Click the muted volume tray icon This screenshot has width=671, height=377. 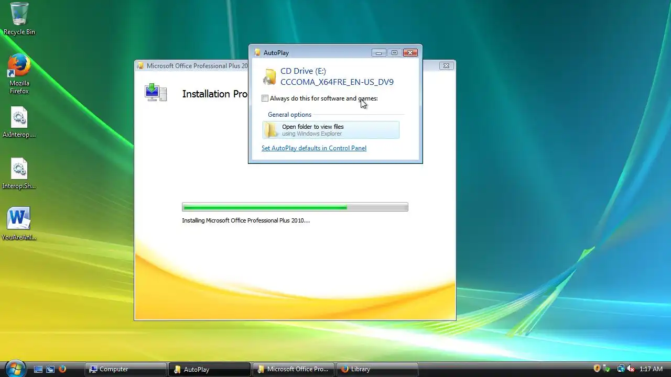click(631, 369)
